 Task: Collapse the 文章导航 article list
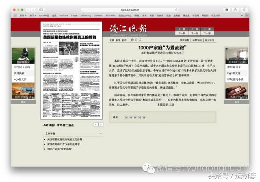coord(100,133)
